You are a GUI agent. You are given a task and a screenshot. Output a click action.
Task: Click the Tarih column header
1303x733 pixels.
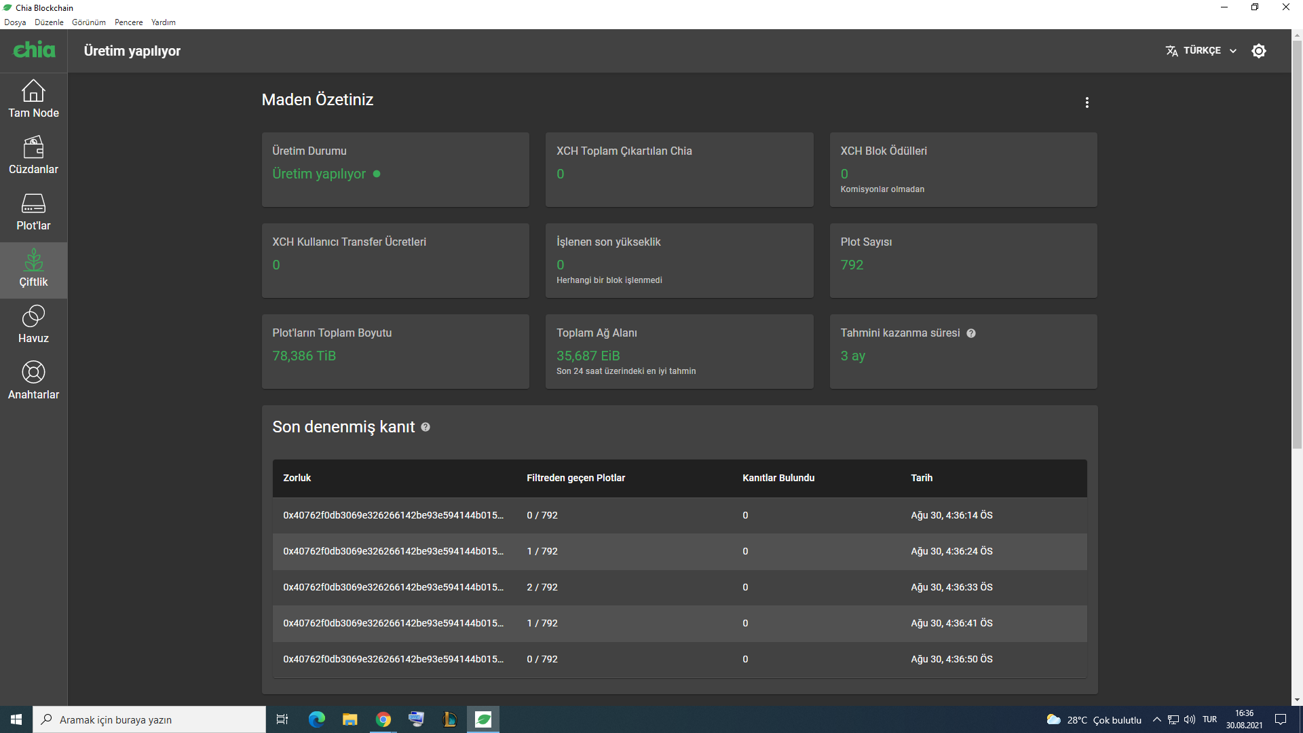pyautogui.click(x=922, y=478)
